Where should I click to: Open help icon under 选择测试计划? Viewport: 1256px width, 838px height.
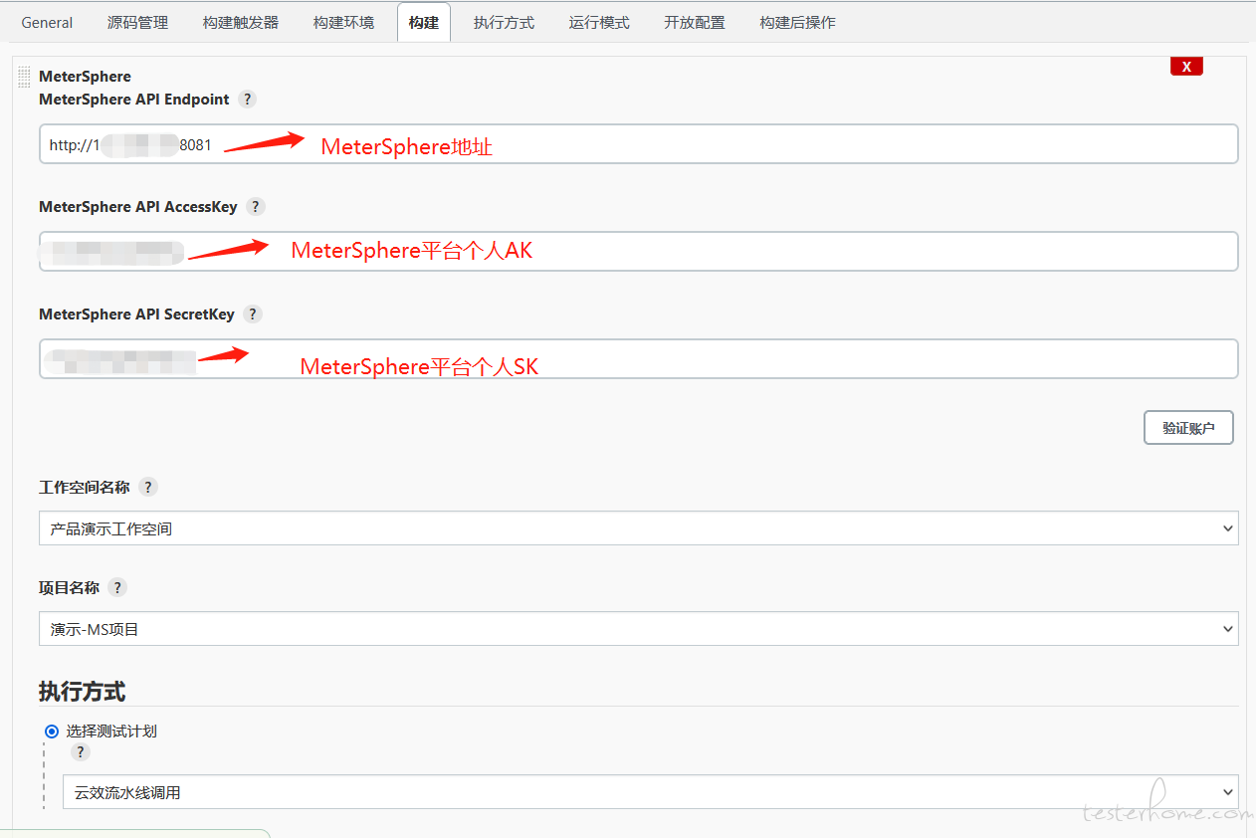point(81,752)
